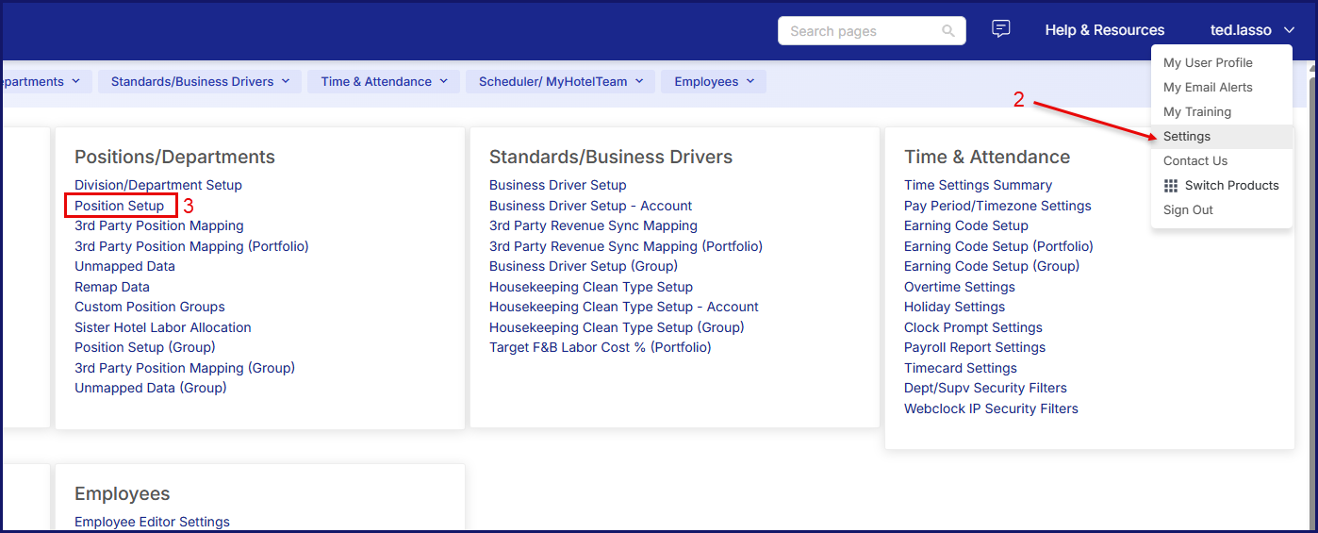Screen dimensions: 1318x533
Task: Click the Switch Products grid icon
Action: 1171,186
